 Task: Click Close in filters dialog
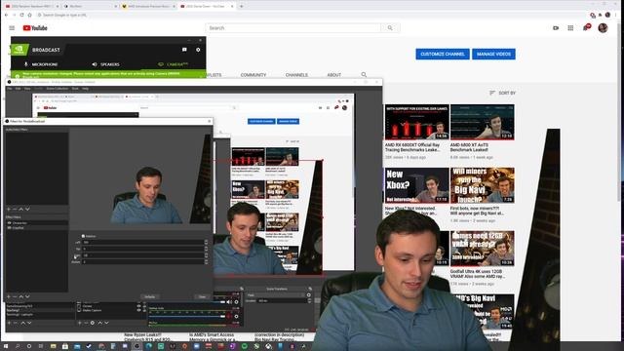click(x=202, y=296)
